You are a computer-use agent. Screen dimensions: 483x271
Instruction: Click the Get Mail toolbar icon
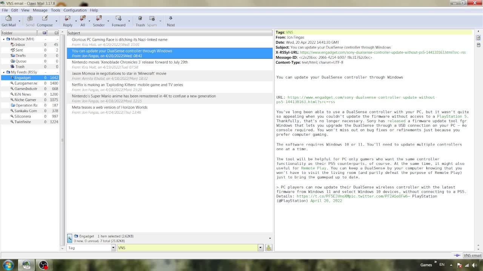[x=9, y=21]
